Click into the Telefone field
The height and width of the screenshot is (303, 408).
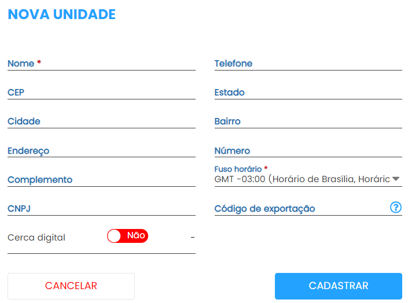click(308, 64)
